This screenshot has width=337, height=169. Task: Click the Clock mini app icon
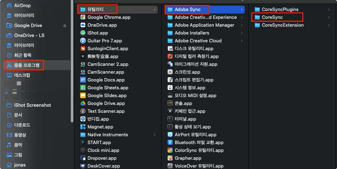tap(83, 150)
